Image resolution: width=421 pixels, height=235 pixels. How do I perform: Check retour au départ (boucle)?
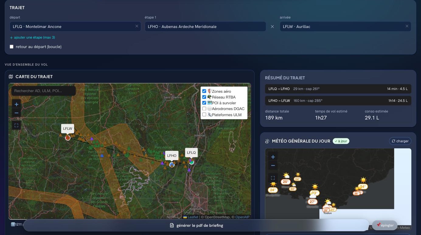point(12,47)
